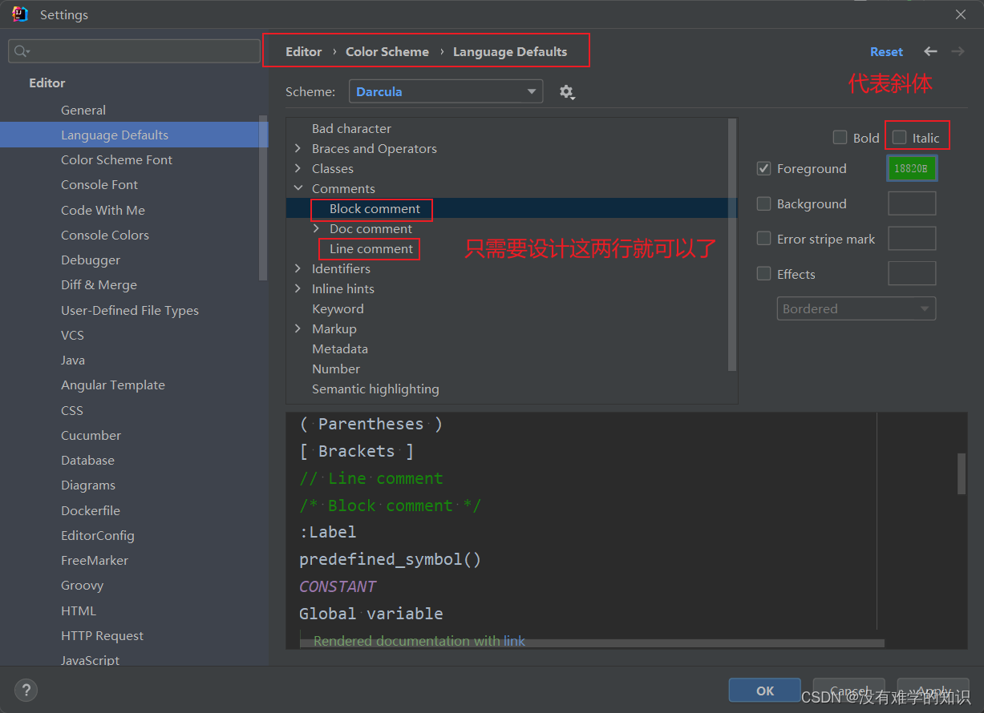Collapse the Comments node
Image resolution: width=984 pixels, height=713 pixels.
coord(298,188)
